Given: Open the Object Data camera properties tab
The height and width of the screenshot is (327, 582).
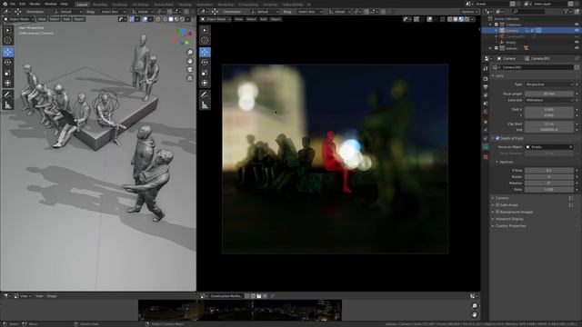Looking at the screenshot, I should coord(486,147).
